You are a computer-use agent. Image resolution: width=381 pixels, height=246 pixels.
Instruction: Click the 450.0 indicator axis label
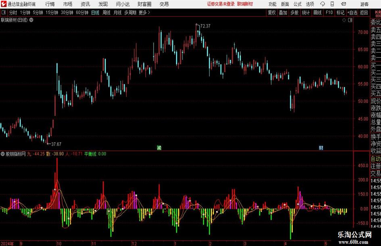(363, 166)
